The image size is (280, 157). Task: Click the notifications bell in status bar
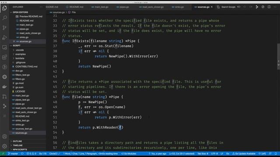[x=276, y=154]
